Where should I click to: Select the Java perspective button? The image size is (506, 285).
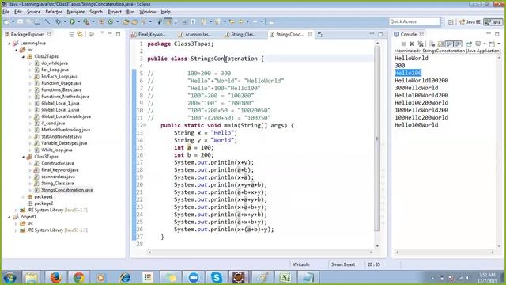click(x=493, y=22)
